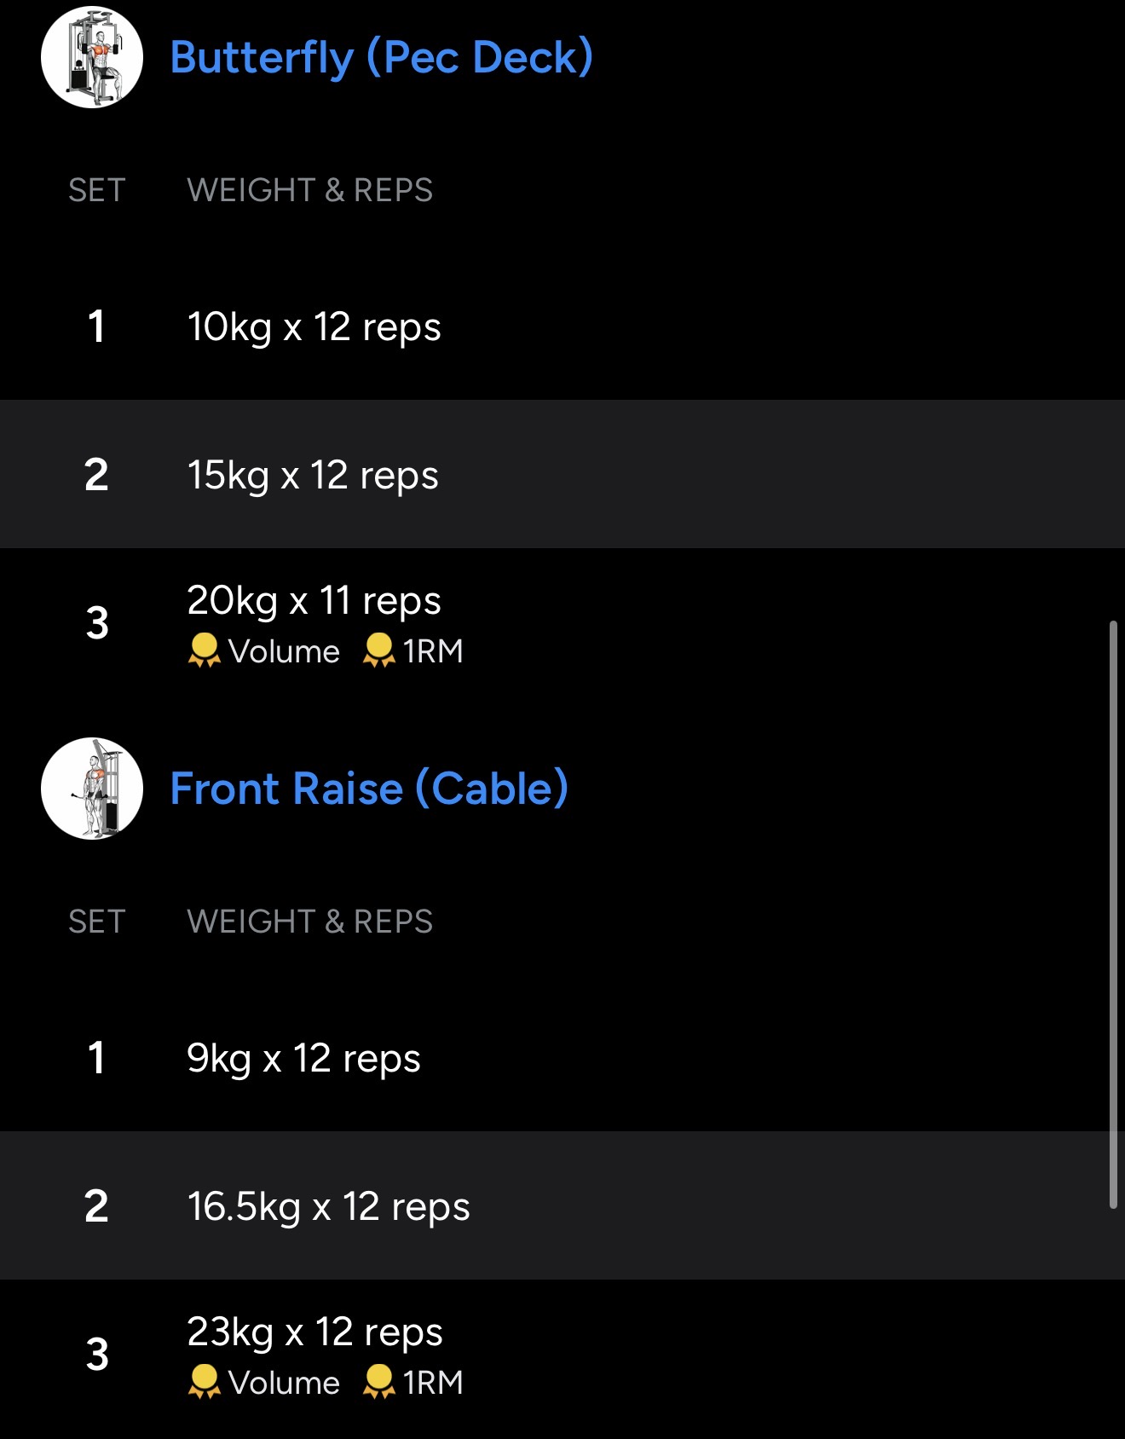
Task: Tap set number 3 of Butterfly exercise
Action: tap(97, 623)
